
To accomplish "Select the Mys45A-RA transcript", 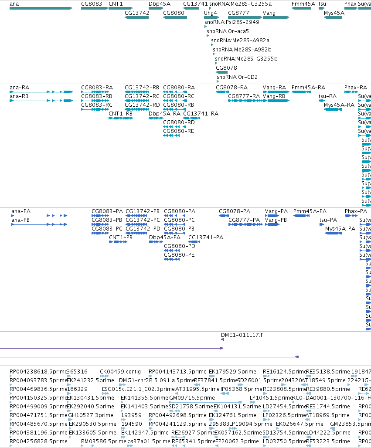I will point(333,109).
